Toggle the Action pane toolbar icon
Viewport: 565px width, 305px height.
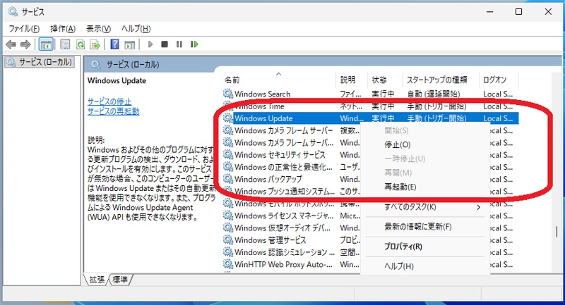click(130, 44)
